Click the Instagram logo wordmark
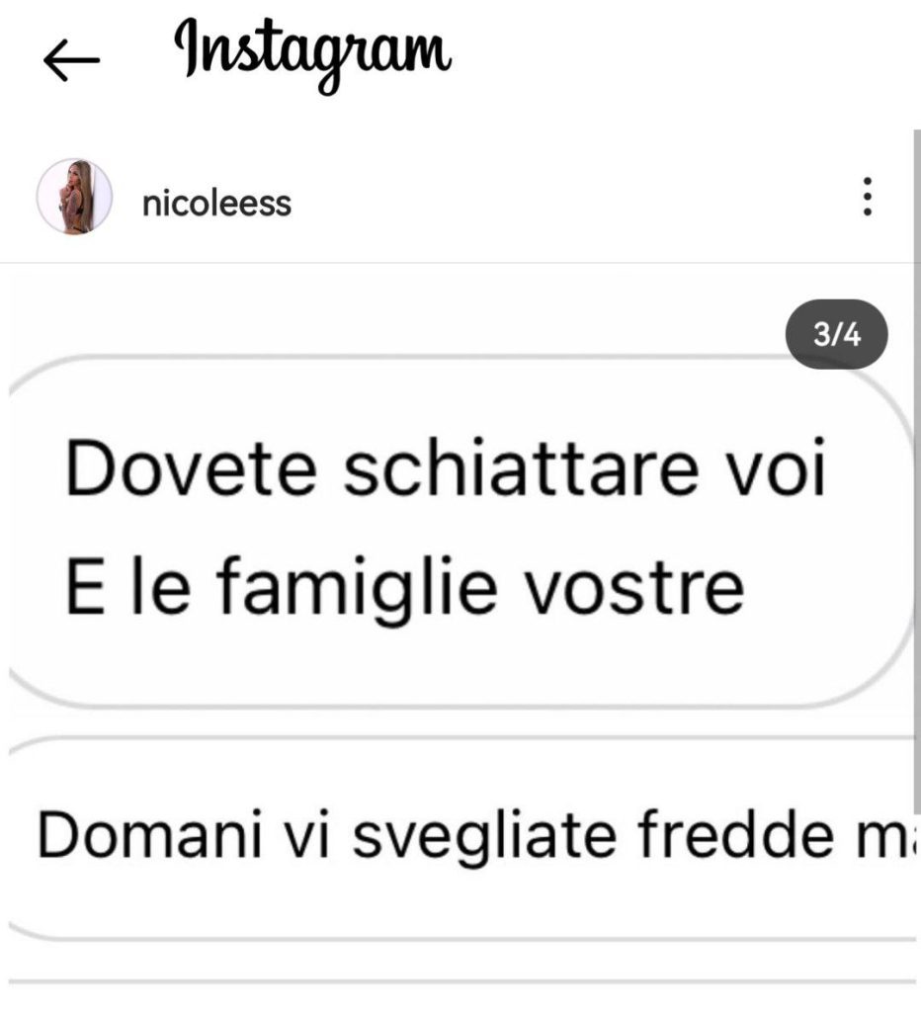Screen dimensions: 921x1012 [x=312, y=55]
